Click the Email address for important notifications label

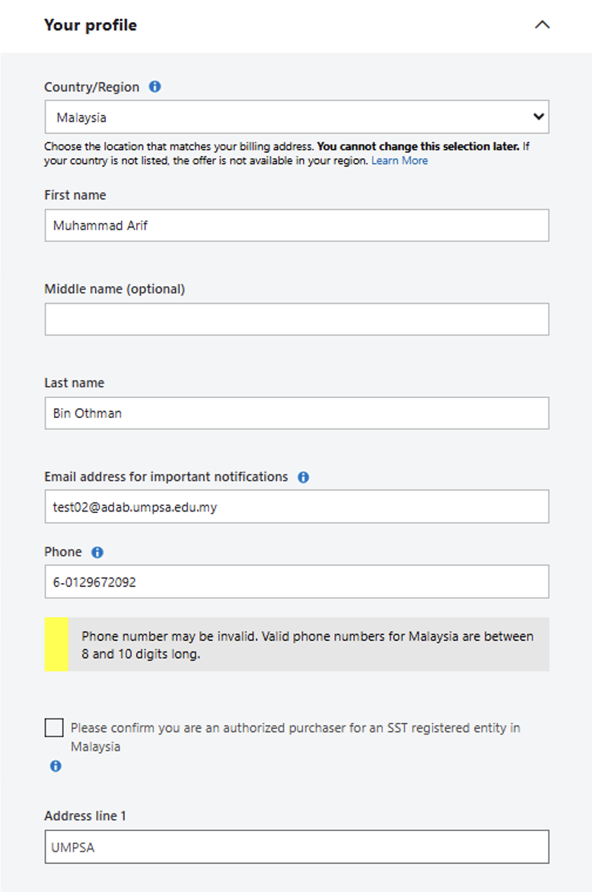(166, 477)
